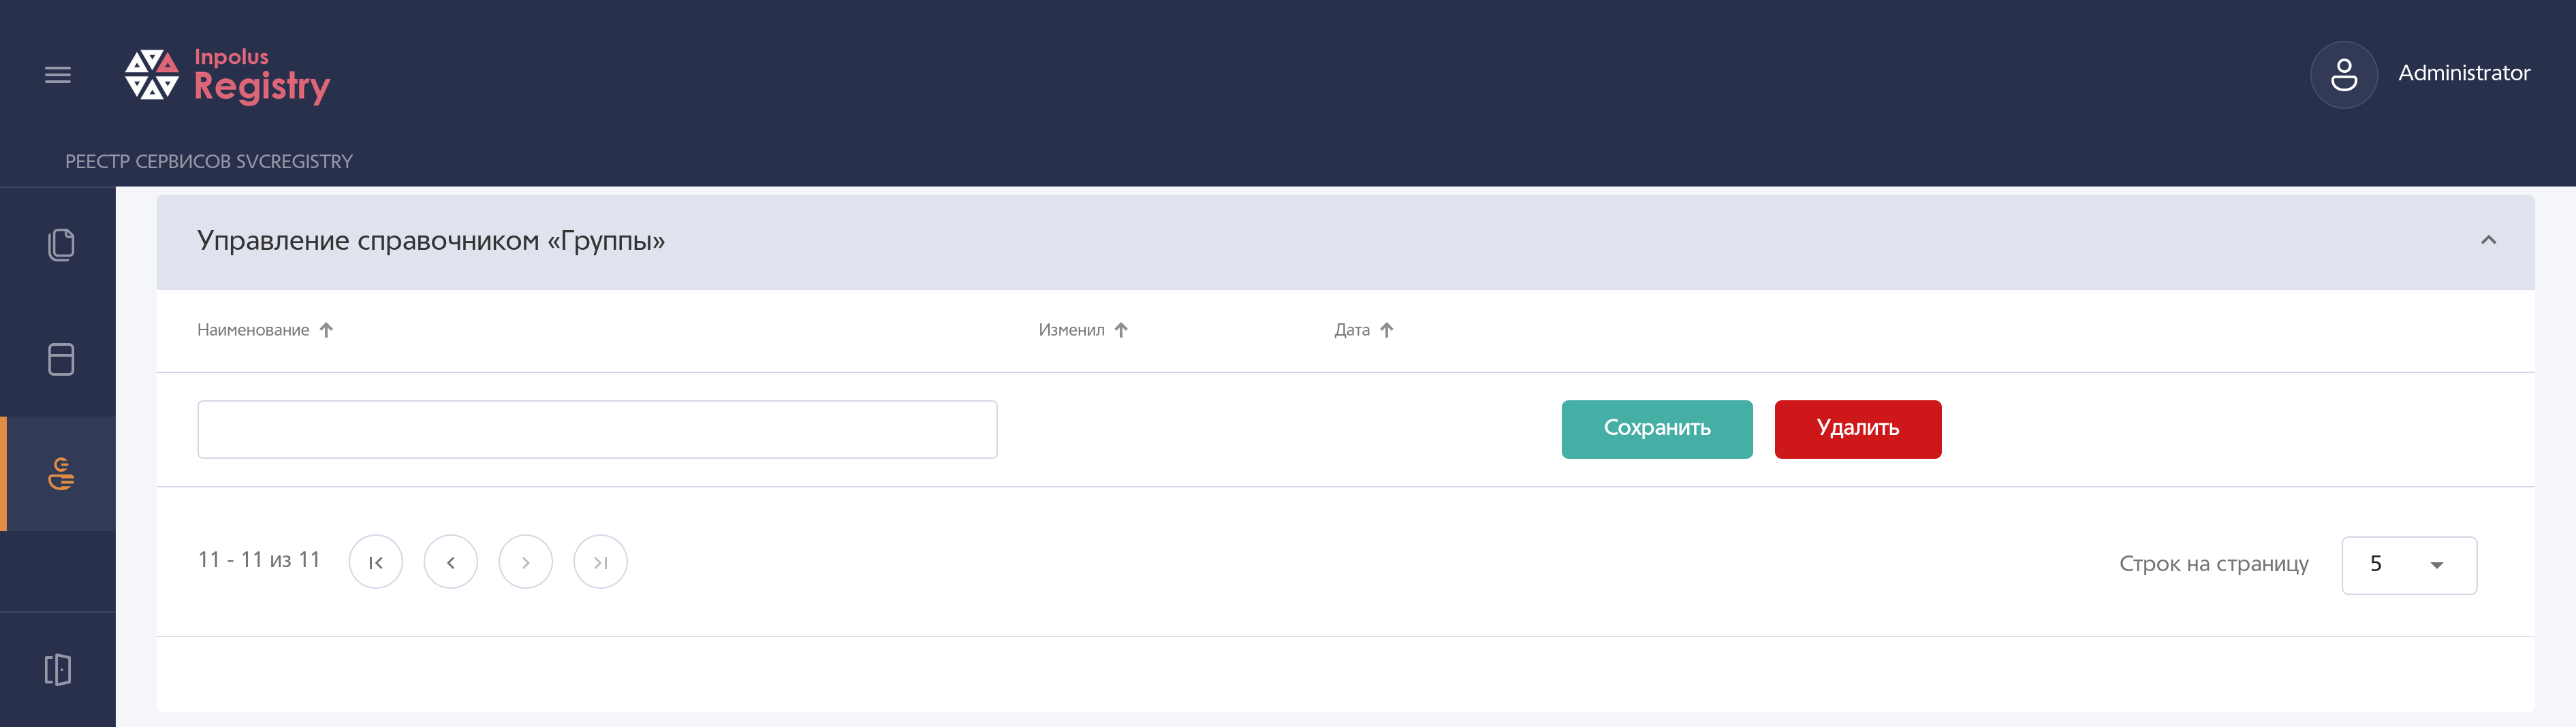
Task: Open the documents sidebar icon
Action: point(61,245)
